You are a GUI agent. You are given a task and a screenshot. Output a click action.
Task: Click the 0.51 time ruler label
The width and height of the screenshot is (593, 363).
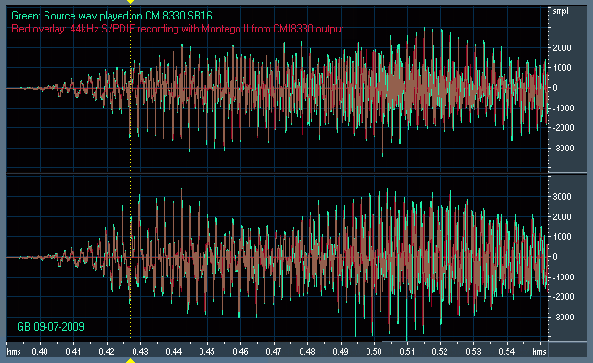pos(407,352)
